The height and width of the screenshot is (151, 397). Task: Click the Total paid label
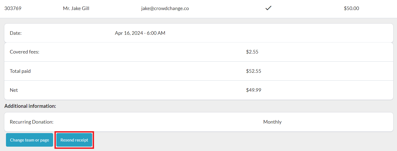20,71
